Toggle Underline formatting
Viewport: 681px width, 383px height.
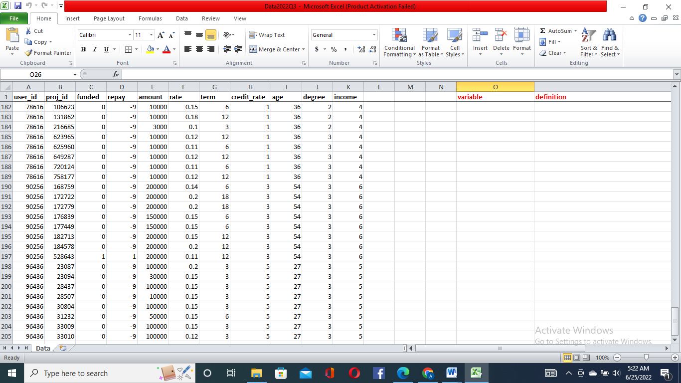tap(106, 49)
